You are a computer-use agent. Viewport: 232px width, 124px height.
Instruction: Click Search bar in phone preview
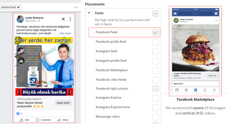click(x=195, y=13)
